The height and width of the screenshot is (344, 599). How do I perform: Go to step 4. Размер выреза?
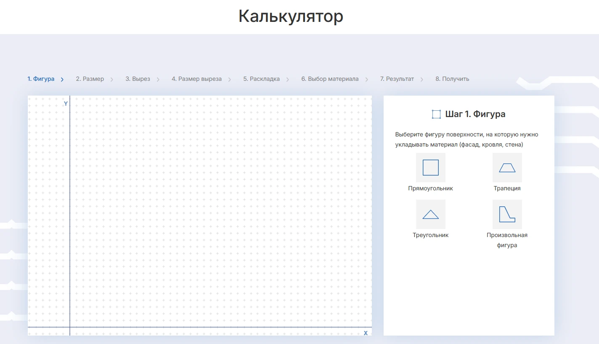coord(196,79)
